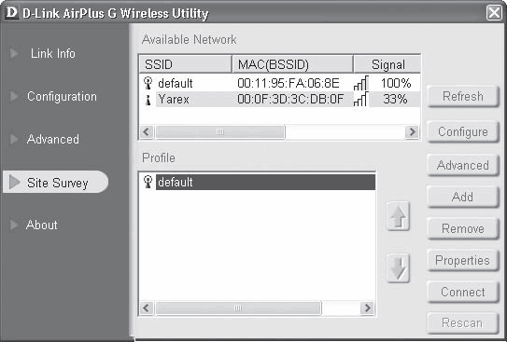Viewport: 507px width, 342px height.
Task: Click the arrow icon beside the Advanced sidebar item
Action: coord(14,139)
